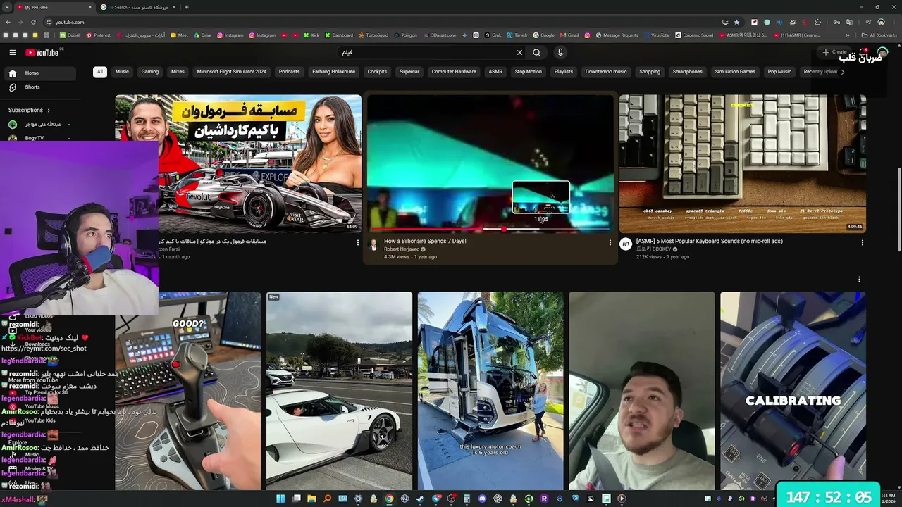The width and height of the screenshot is (902, 507).
Task: Select the Podcasts filter chip
Action: click(x=289, y=72)
